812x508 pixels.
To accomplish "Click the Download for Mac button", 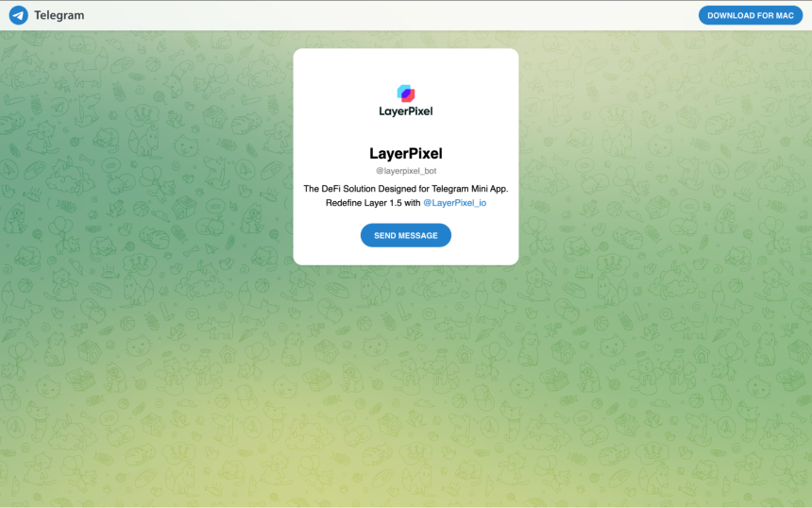I will click(x=751, y=15).
